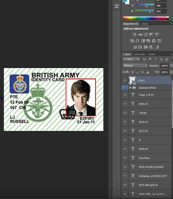Click the green G color slider

coord(144,5)
